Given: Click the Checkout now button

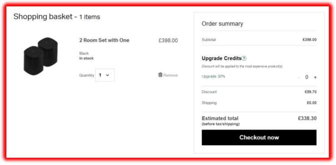Looking at the screenshot, I should click(x=259, y=137).
